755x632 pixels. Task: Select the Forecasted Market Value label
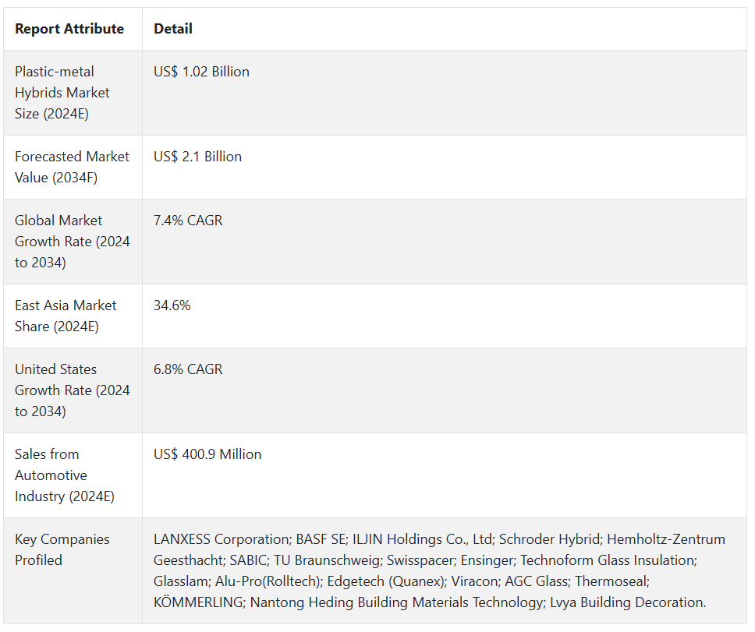click(x=72, y=167)
